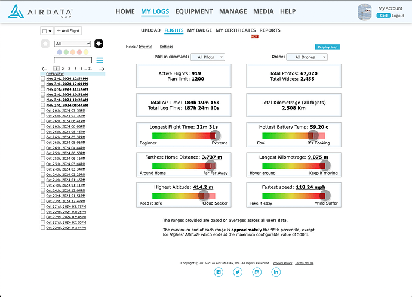This screenshot has height=297, width=412.
Task: Open the All filter dropdown in sidebar
Action: (x=72, y=44)
